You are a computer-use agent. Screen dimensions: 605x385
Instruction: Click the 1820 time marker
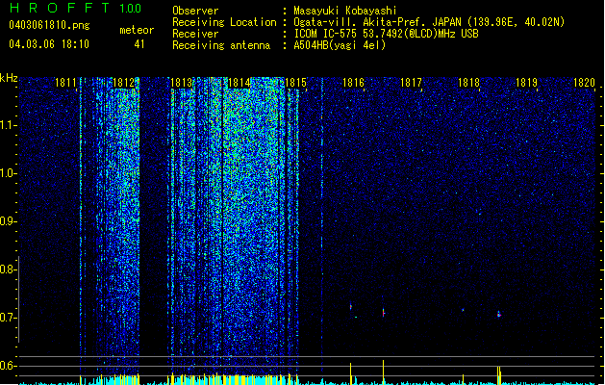tap(584, 83)
